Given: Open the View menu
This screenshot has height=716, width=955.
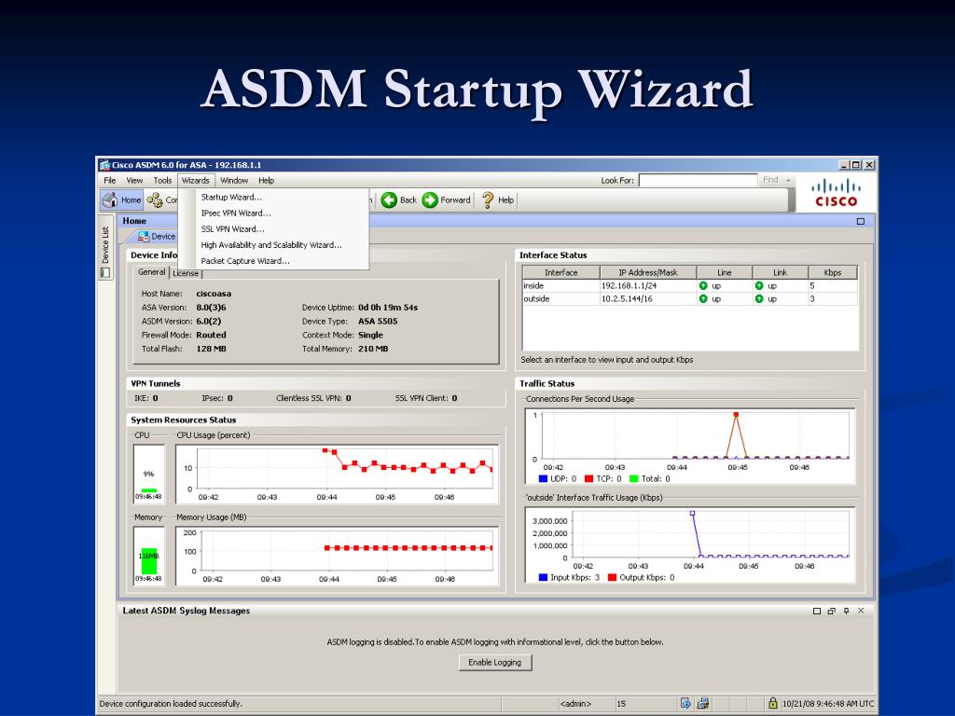Looking at the screenshot, I should (134, 180).
